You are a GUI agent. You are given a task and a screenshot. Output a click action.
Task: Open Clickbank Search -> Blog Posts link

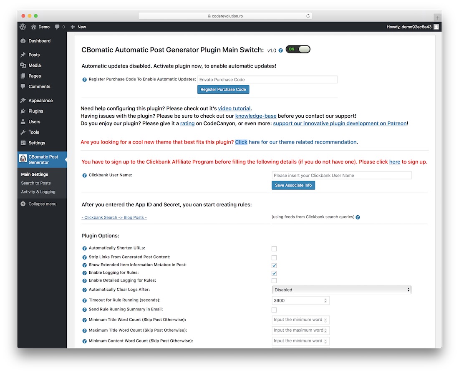tap(114, 217)
